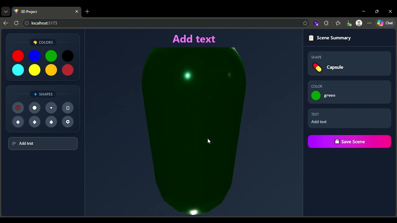Image resolution: width=397 pixels, height=223 pixels.
Task: Pick the black color swatch
Action: click(x=68, y=56)
